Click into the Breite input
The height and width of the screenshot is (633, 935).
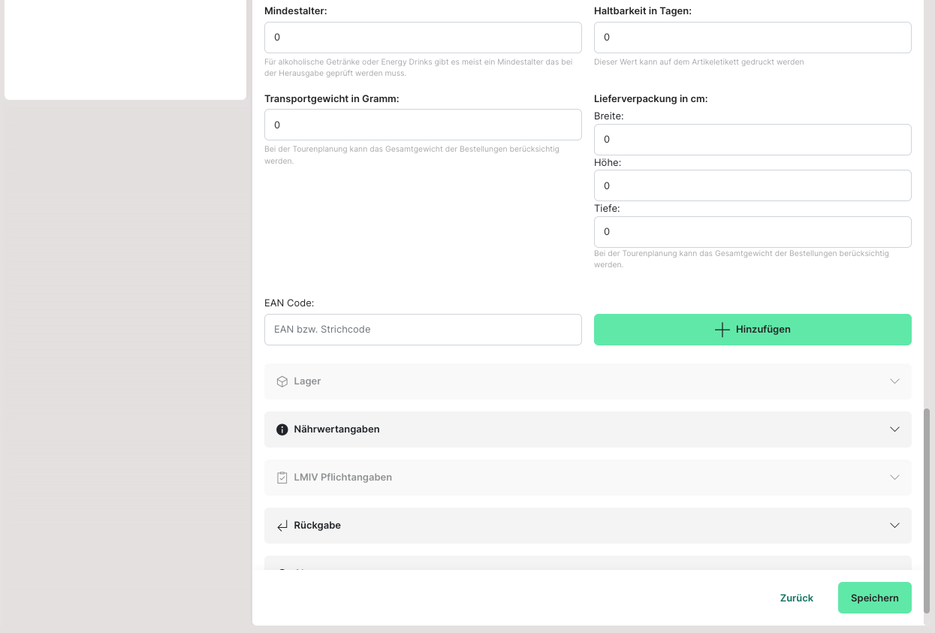753,140
